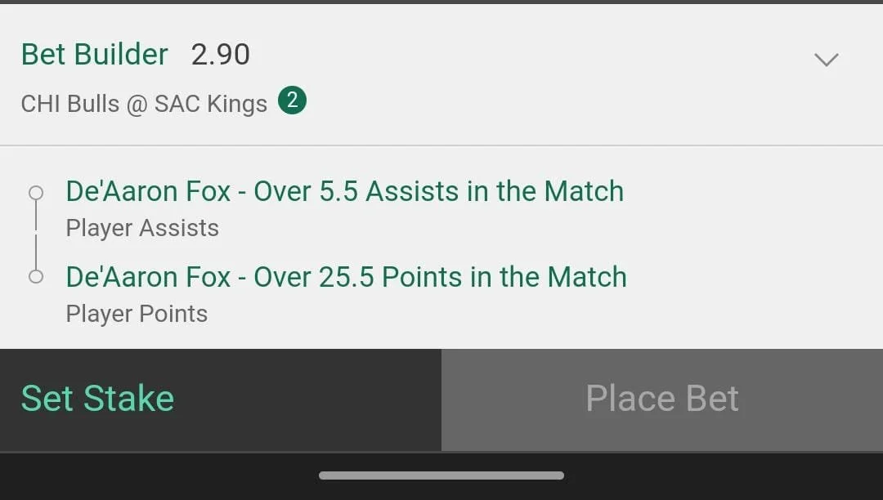The image size is (883, 500).
Task: Tap the word Match in Assists selection
Action: pyautogui.click(x=584, y=191)
